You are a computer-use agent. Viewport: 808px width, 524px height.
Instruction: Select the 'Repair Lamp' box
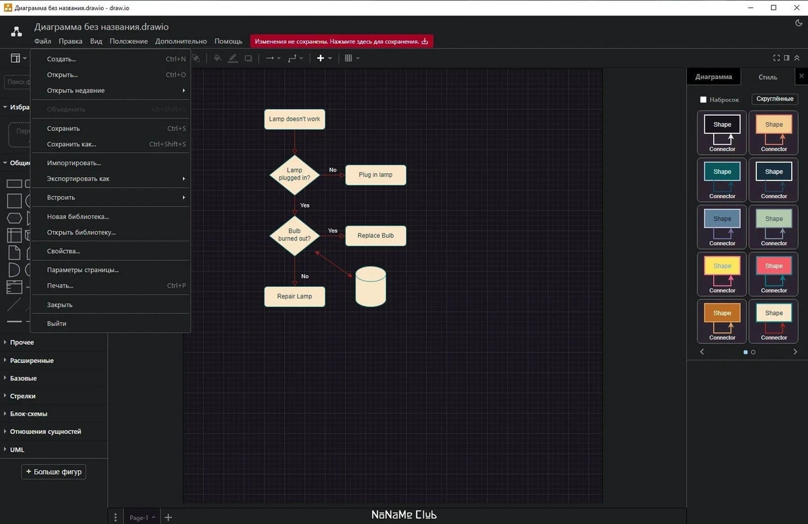coord(294,296)
